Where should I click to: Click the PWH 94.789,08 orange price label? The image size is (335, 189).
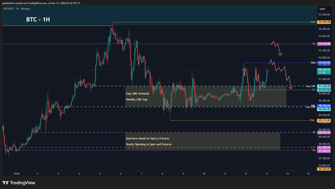pyautogui.click(x=324, y=22)
